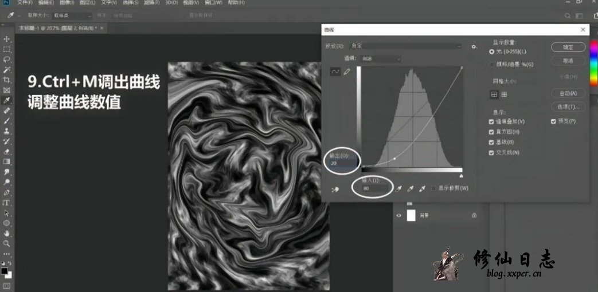
Task: Select the Lasso tool
Action: click(x=7, y=60)
